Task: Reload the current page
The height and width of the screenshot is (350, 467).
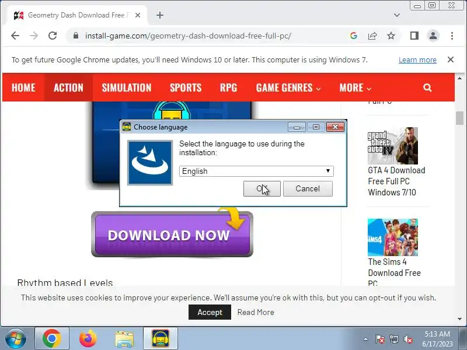Action: [x=53, y=36]
